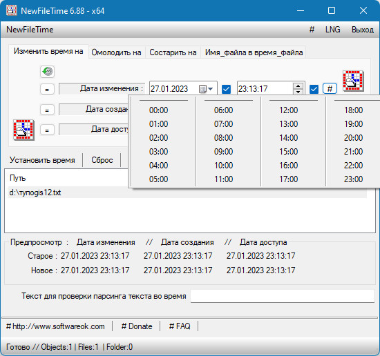
Task: Click the # time presets button
Action: pos(330,88)
